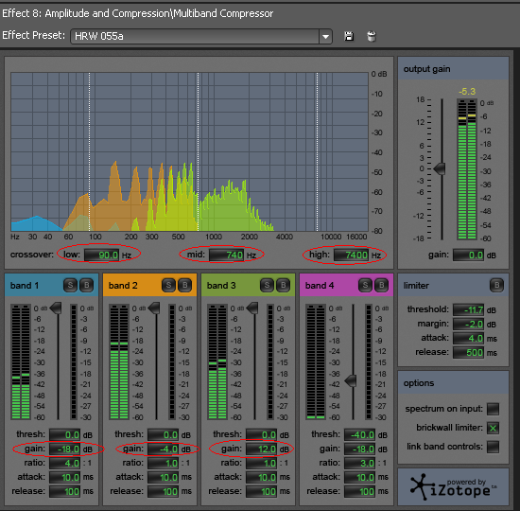Image resolution: width=520 pixels, height=511 pixels.
Task: Click limiter release 500 ms field
Action: coord(468,353)
